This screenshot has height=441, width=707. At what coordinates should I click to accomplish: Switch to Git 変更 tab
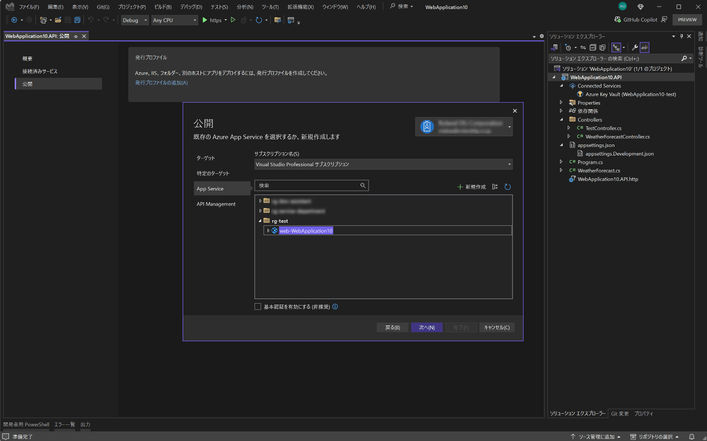pos(620,414)
